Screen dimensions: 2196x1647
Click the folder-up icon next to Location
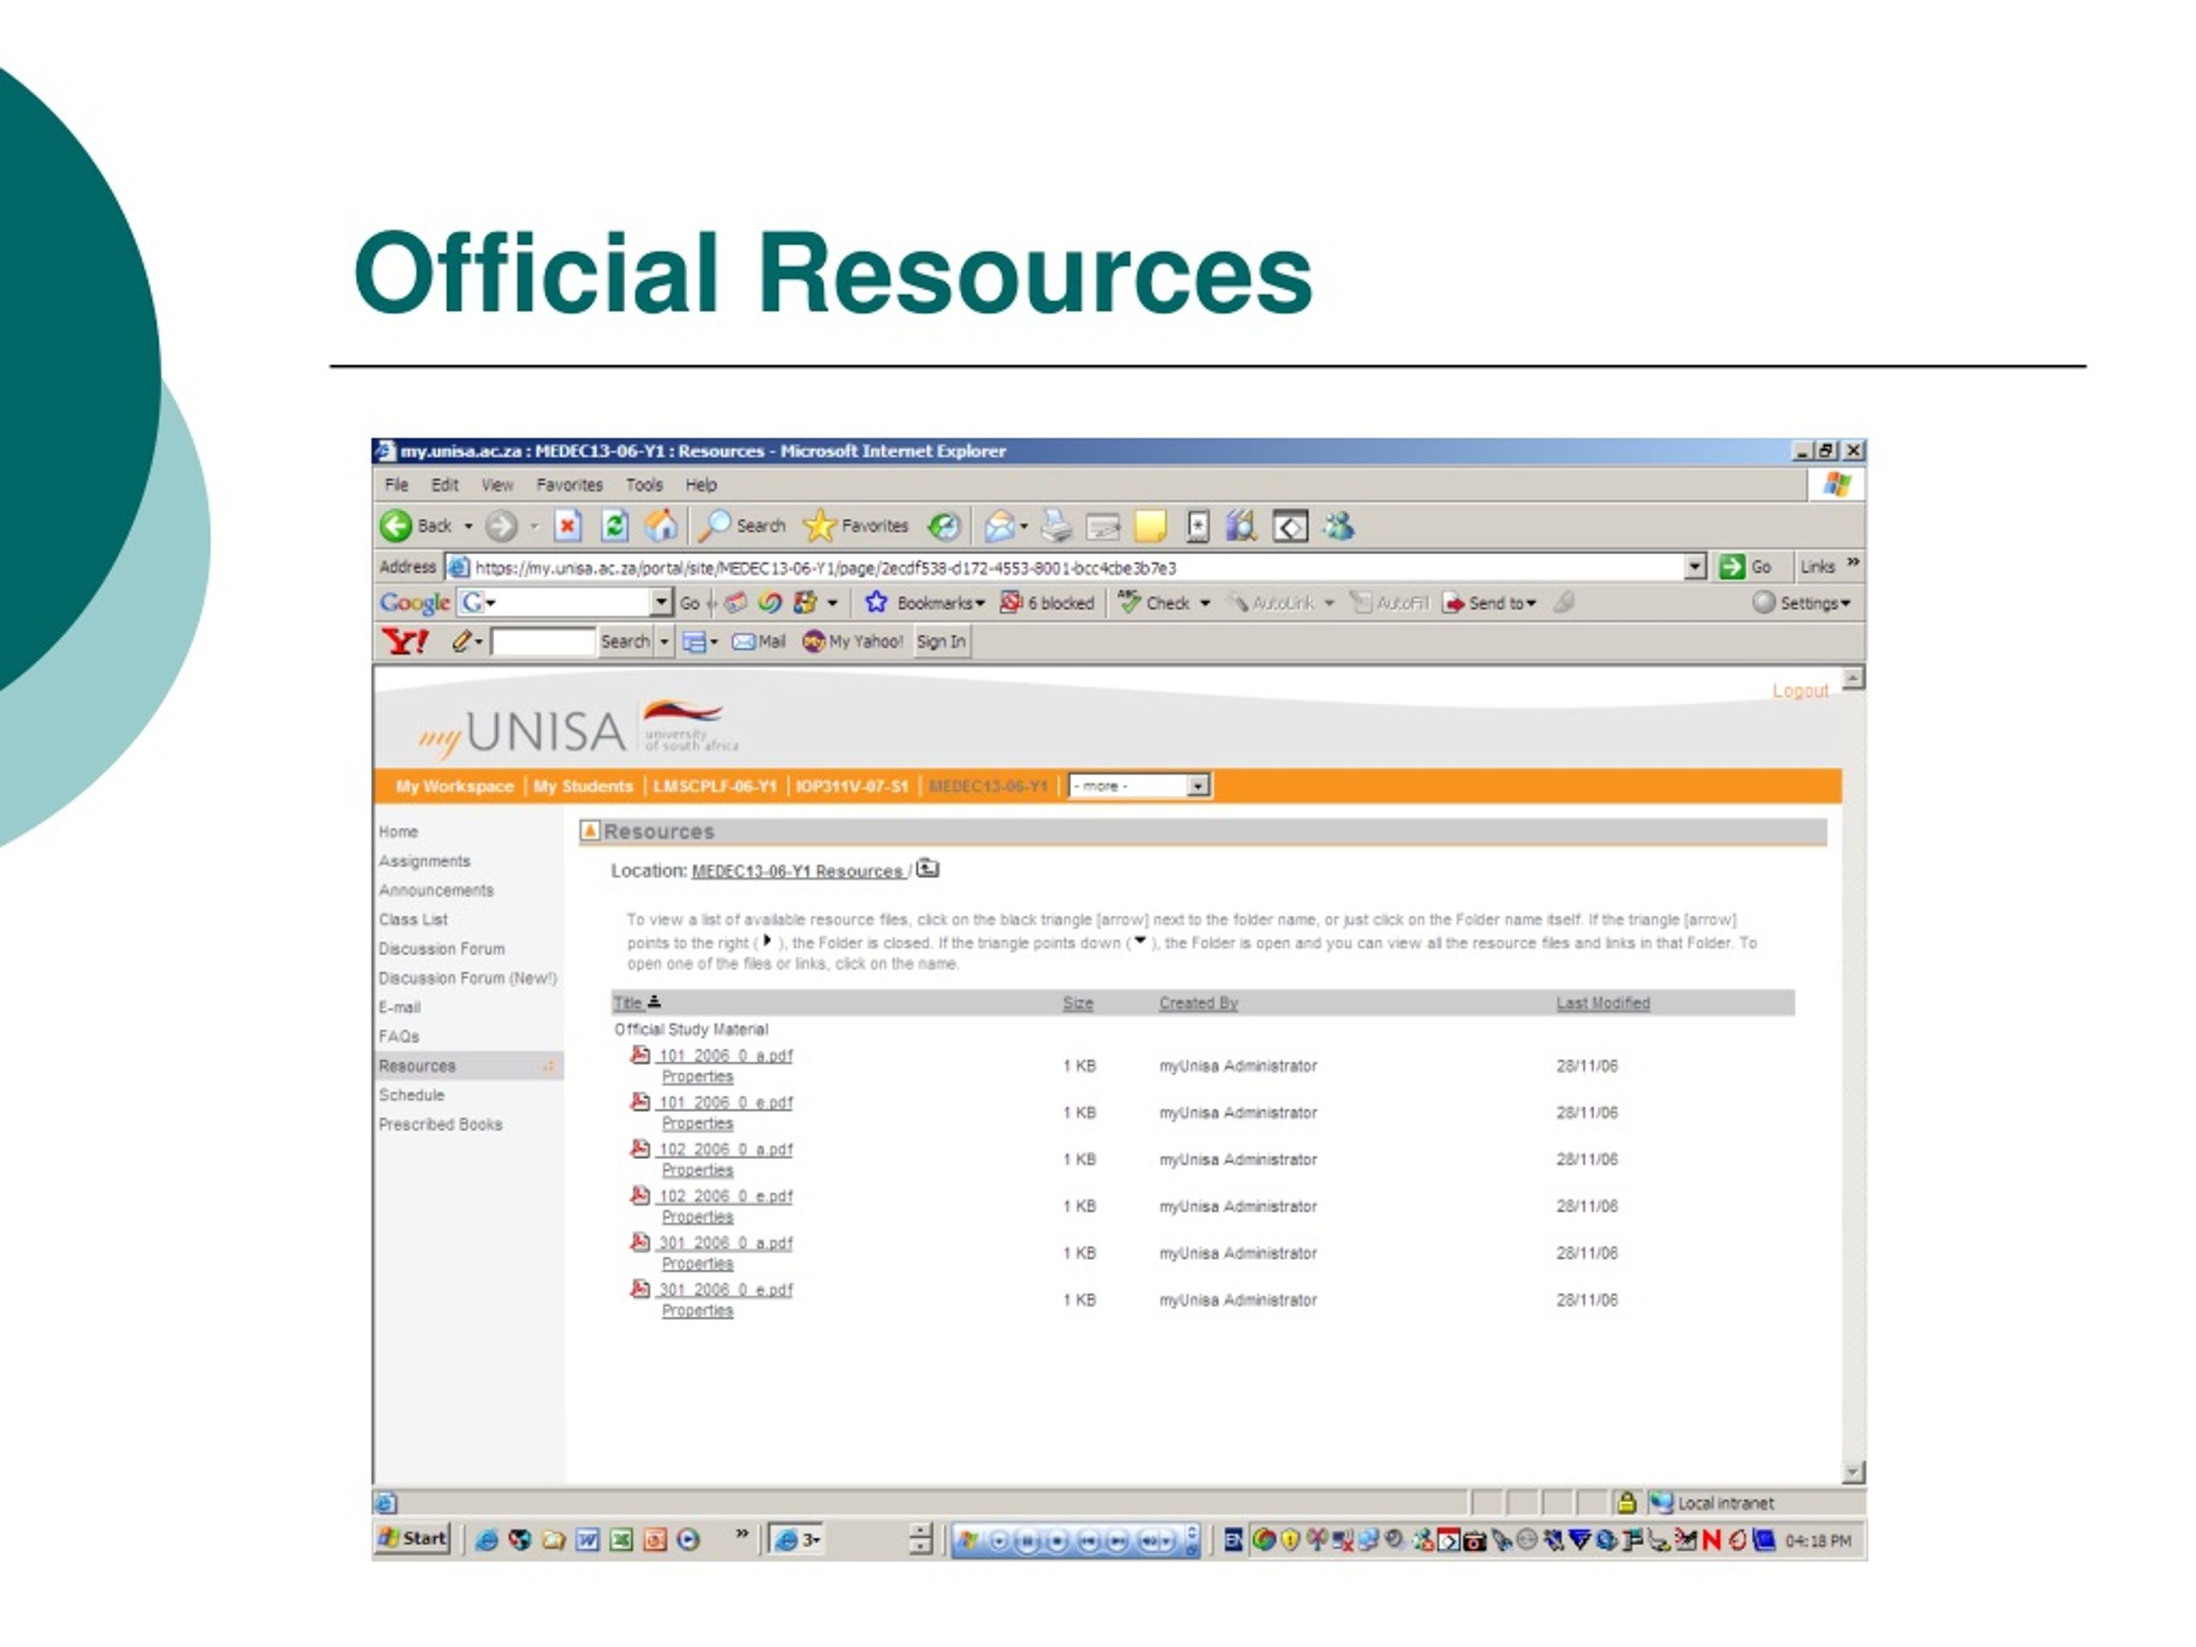point(928,869)
